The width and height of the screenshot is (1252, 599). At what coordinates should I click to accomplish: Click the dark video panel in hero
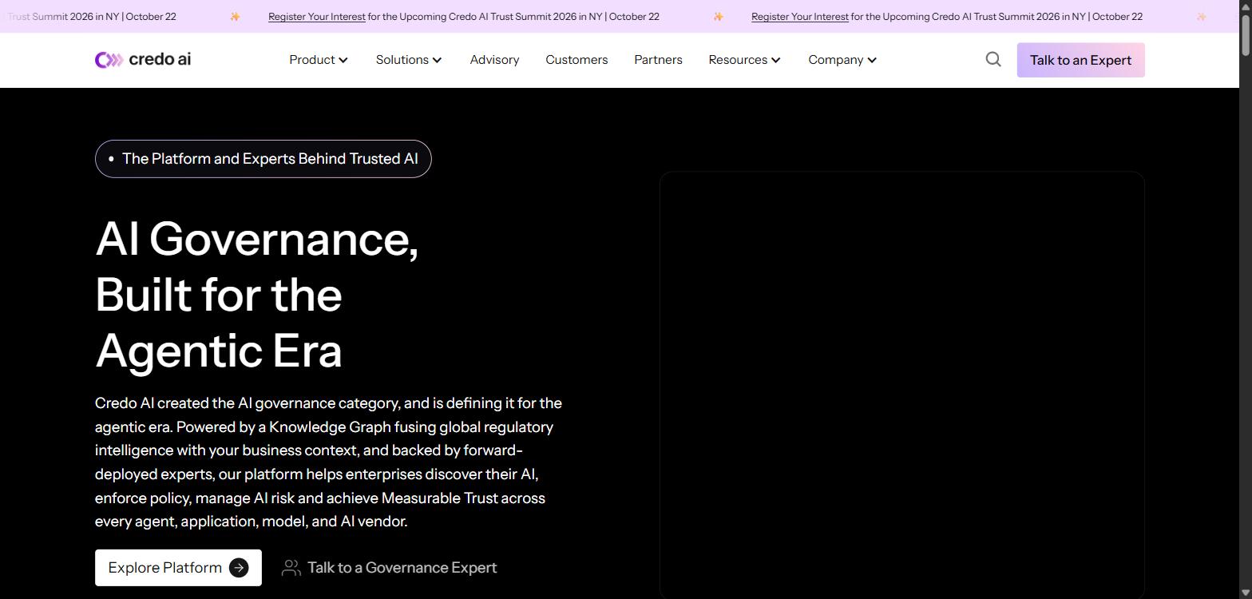[902, 384]
